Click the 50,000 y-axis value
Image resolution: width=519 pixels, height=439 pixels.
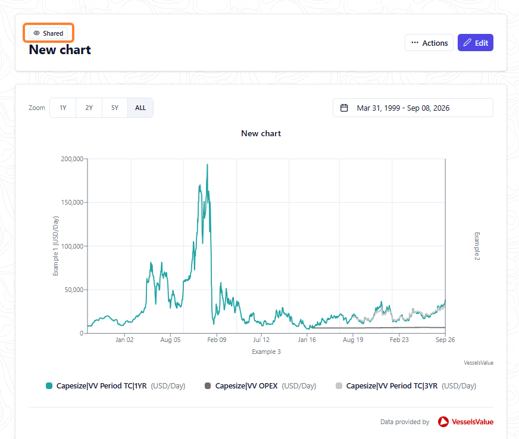[74, 290]
